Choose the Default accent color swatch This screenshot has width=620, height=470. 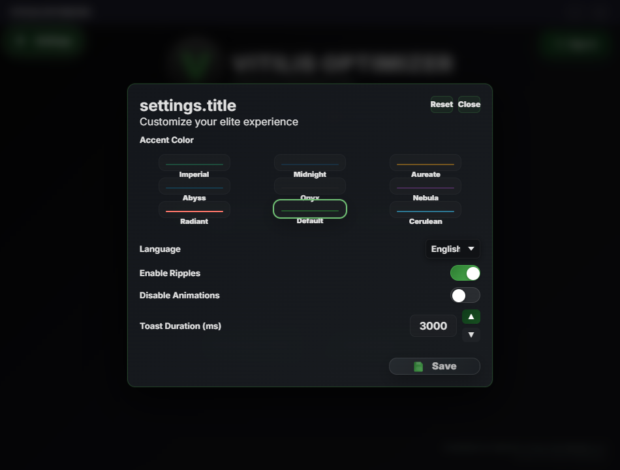coord(309,210)
